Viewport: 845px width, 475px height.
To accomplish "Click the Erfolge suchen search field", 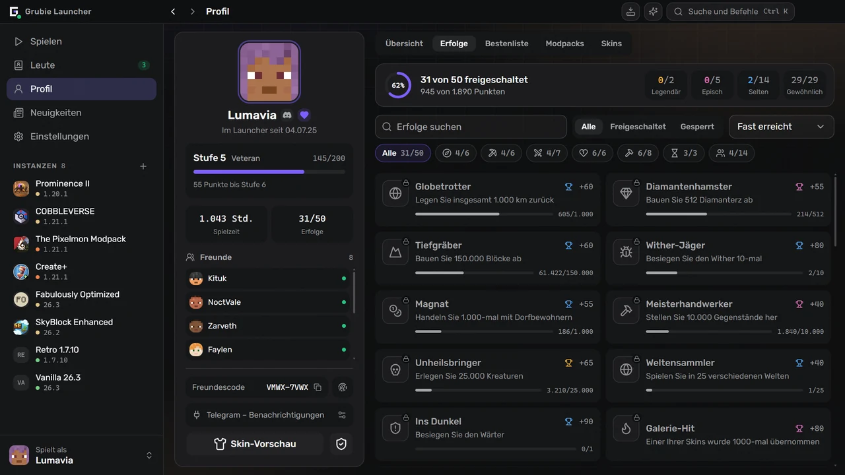I will [471, 127].
